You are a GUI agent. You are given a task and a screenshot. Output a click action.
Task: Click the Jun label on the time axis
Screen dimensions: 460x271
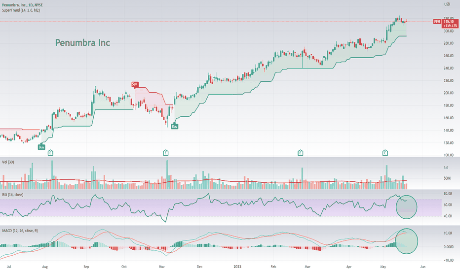pos(423,267)
